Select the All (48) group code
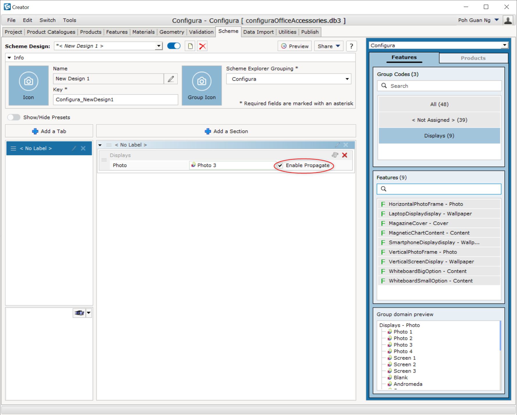The width and height of the screenshot is (517, 415). [x=439, y=104]
